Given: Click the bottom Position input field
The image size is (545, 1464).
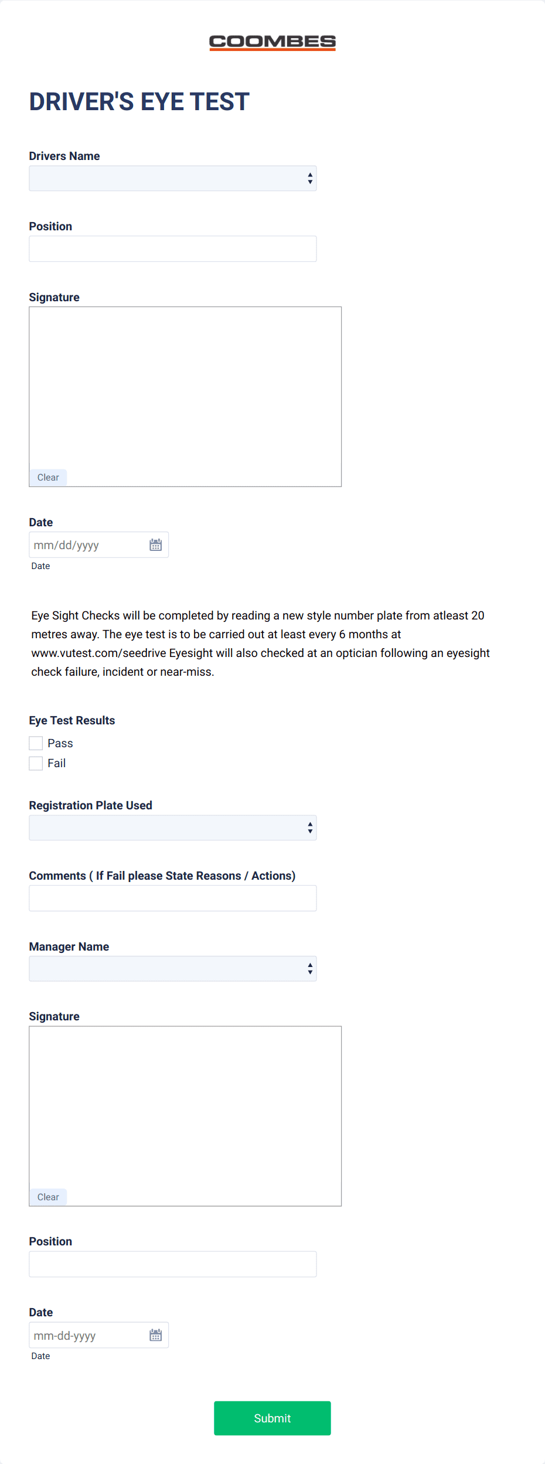Looking at the screenshot, I should coord(172,1264).
